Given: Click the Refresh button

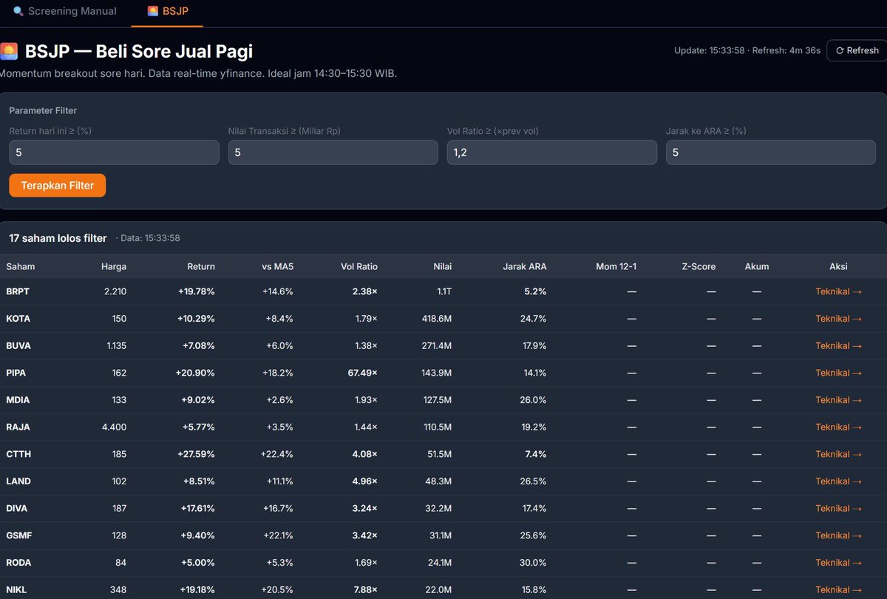Looking at the screenshot, I should [x=857, y=50].
